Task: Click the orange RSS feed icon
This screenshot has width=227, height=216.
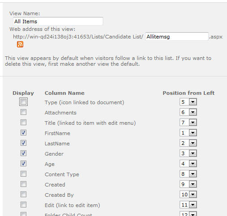Action: click(x=20, y=44)
